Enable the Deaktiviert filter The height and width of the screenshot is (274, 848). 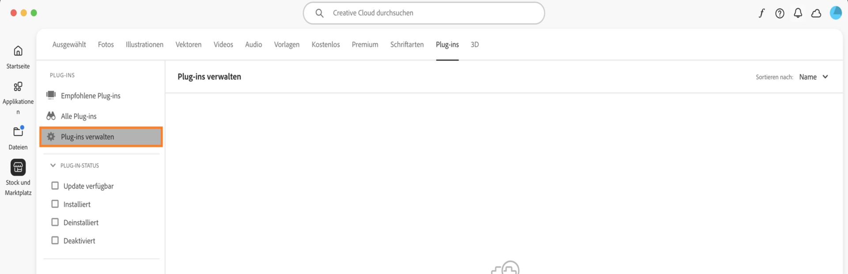click(x=55, y=240)
